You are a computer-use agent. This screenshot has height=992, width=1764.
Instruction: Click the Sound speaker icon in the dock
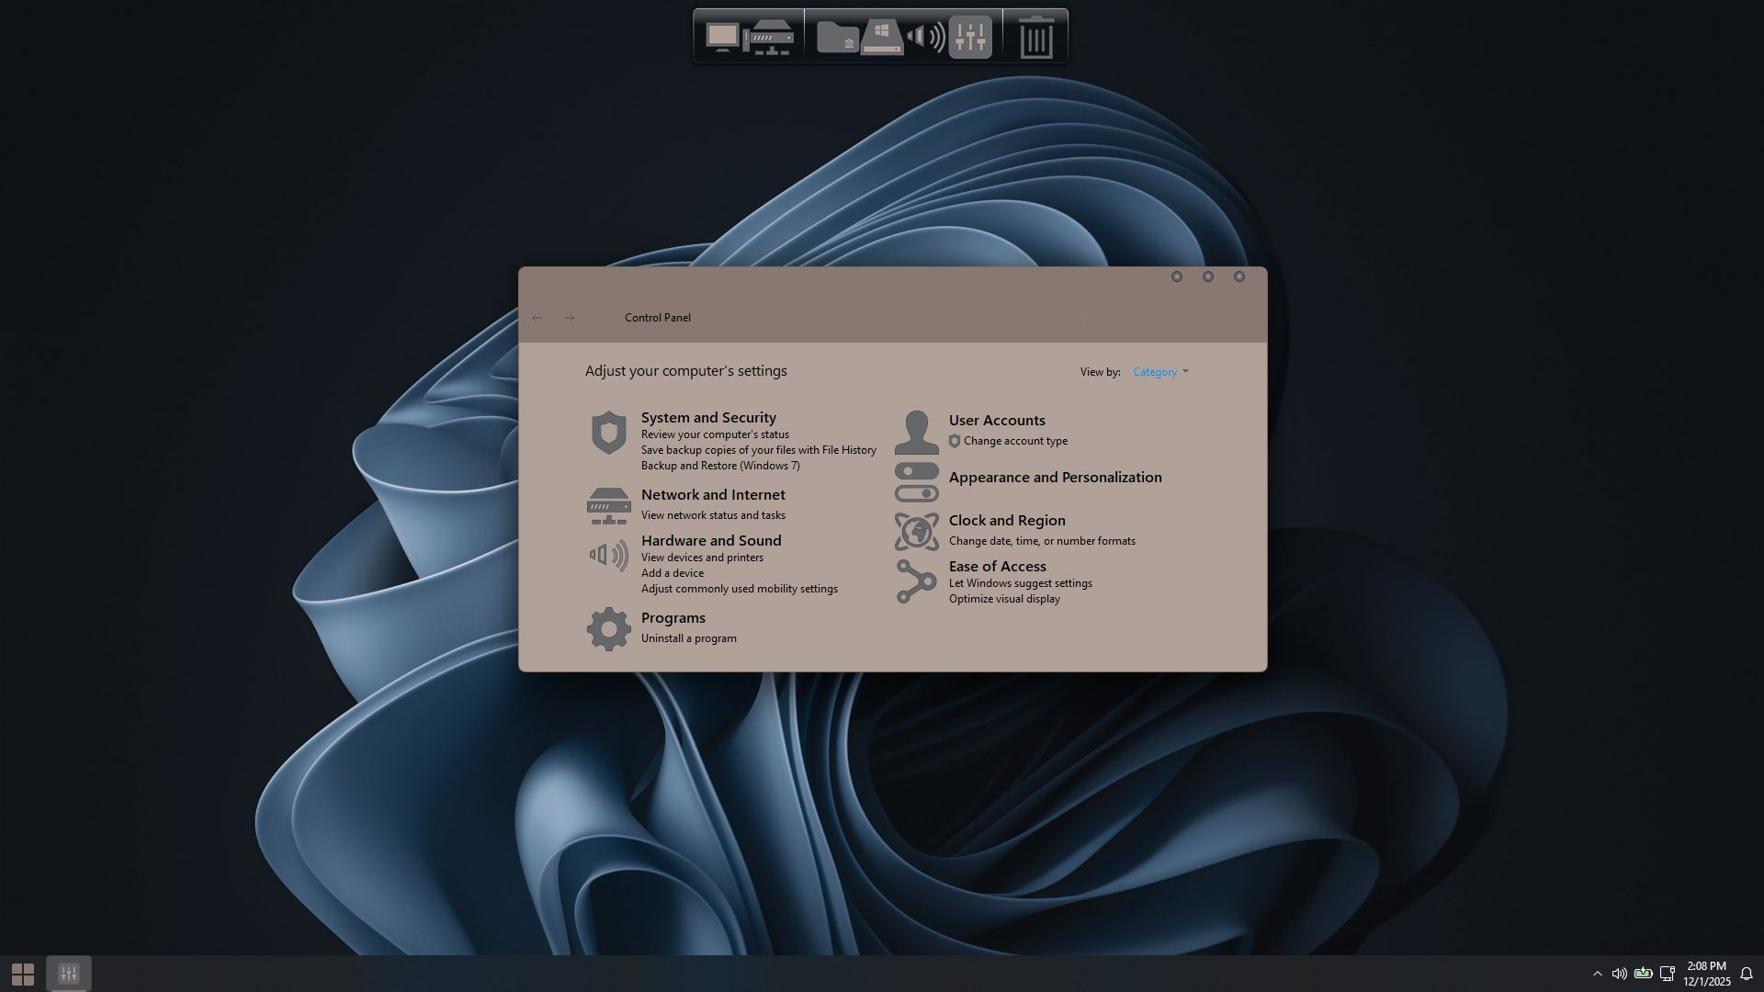point(925,38)
